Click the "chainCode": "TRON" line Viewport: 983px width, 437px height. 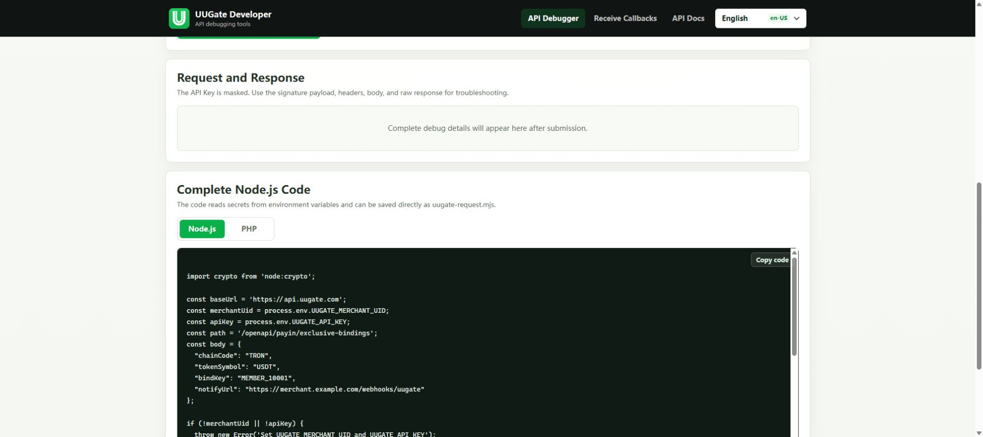[233, 356]
